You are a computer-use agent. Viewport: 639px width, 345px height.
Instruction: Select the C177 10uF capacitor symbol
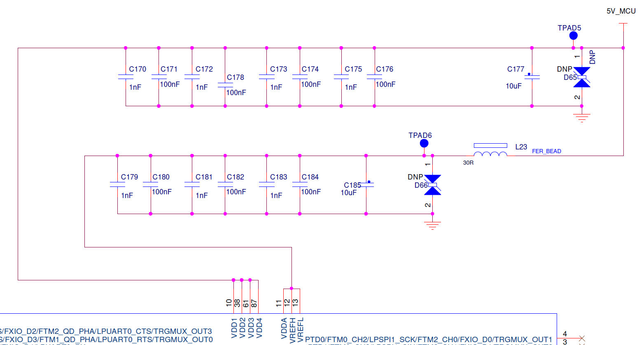click(x=532, y=77)
